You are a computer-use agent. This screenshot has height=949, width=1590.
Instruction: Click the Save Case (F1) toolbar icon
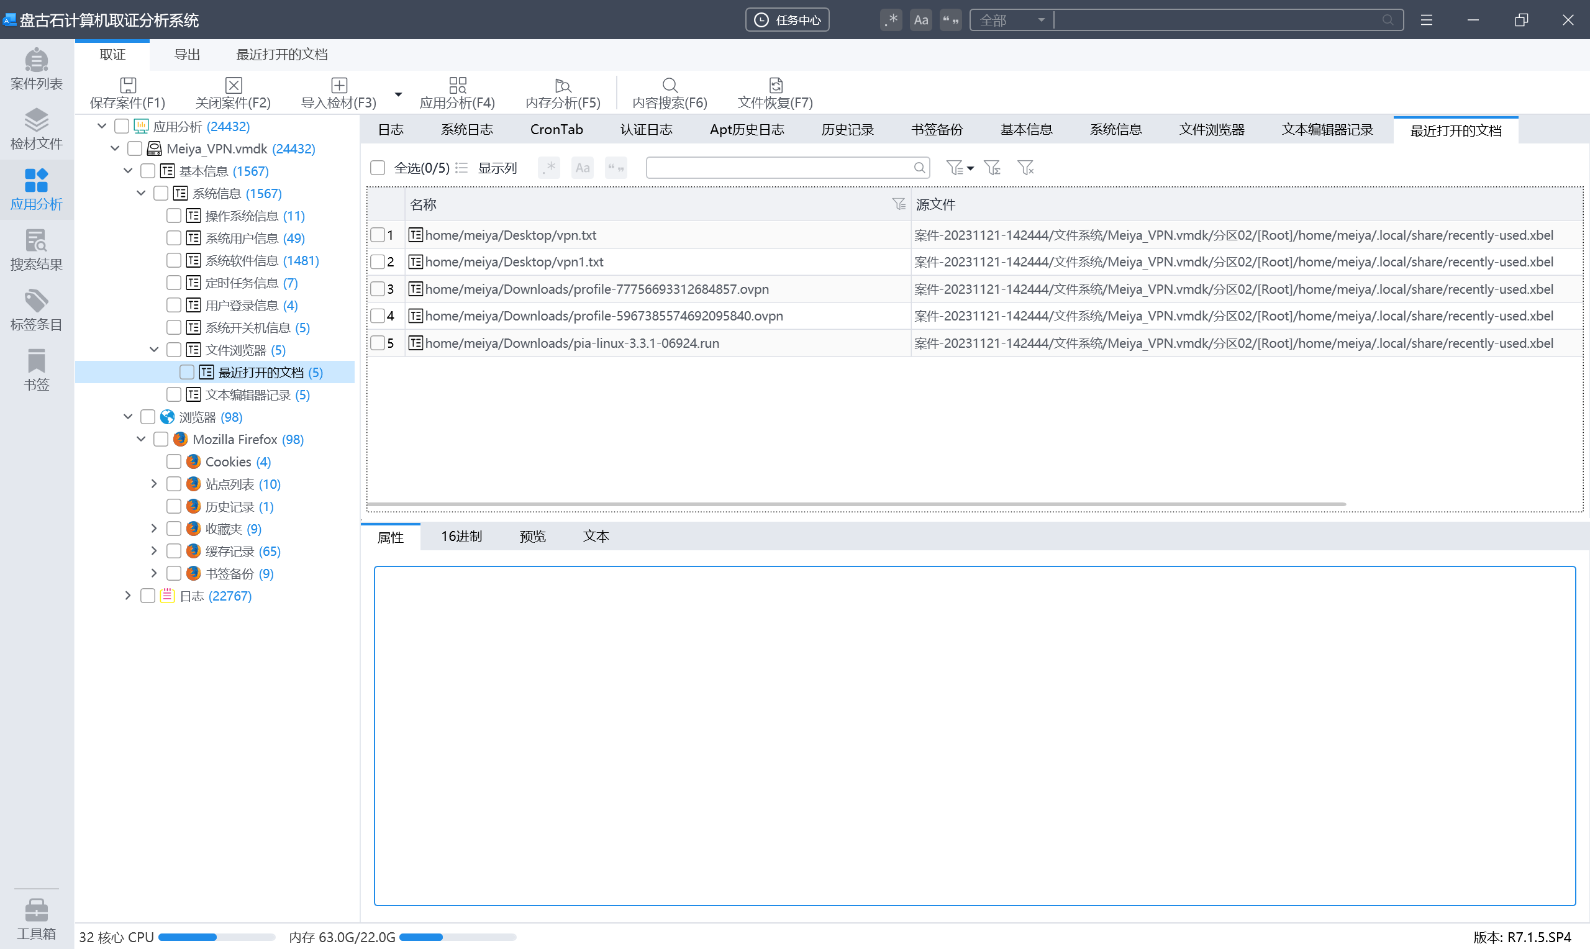(x=128, y=86)
